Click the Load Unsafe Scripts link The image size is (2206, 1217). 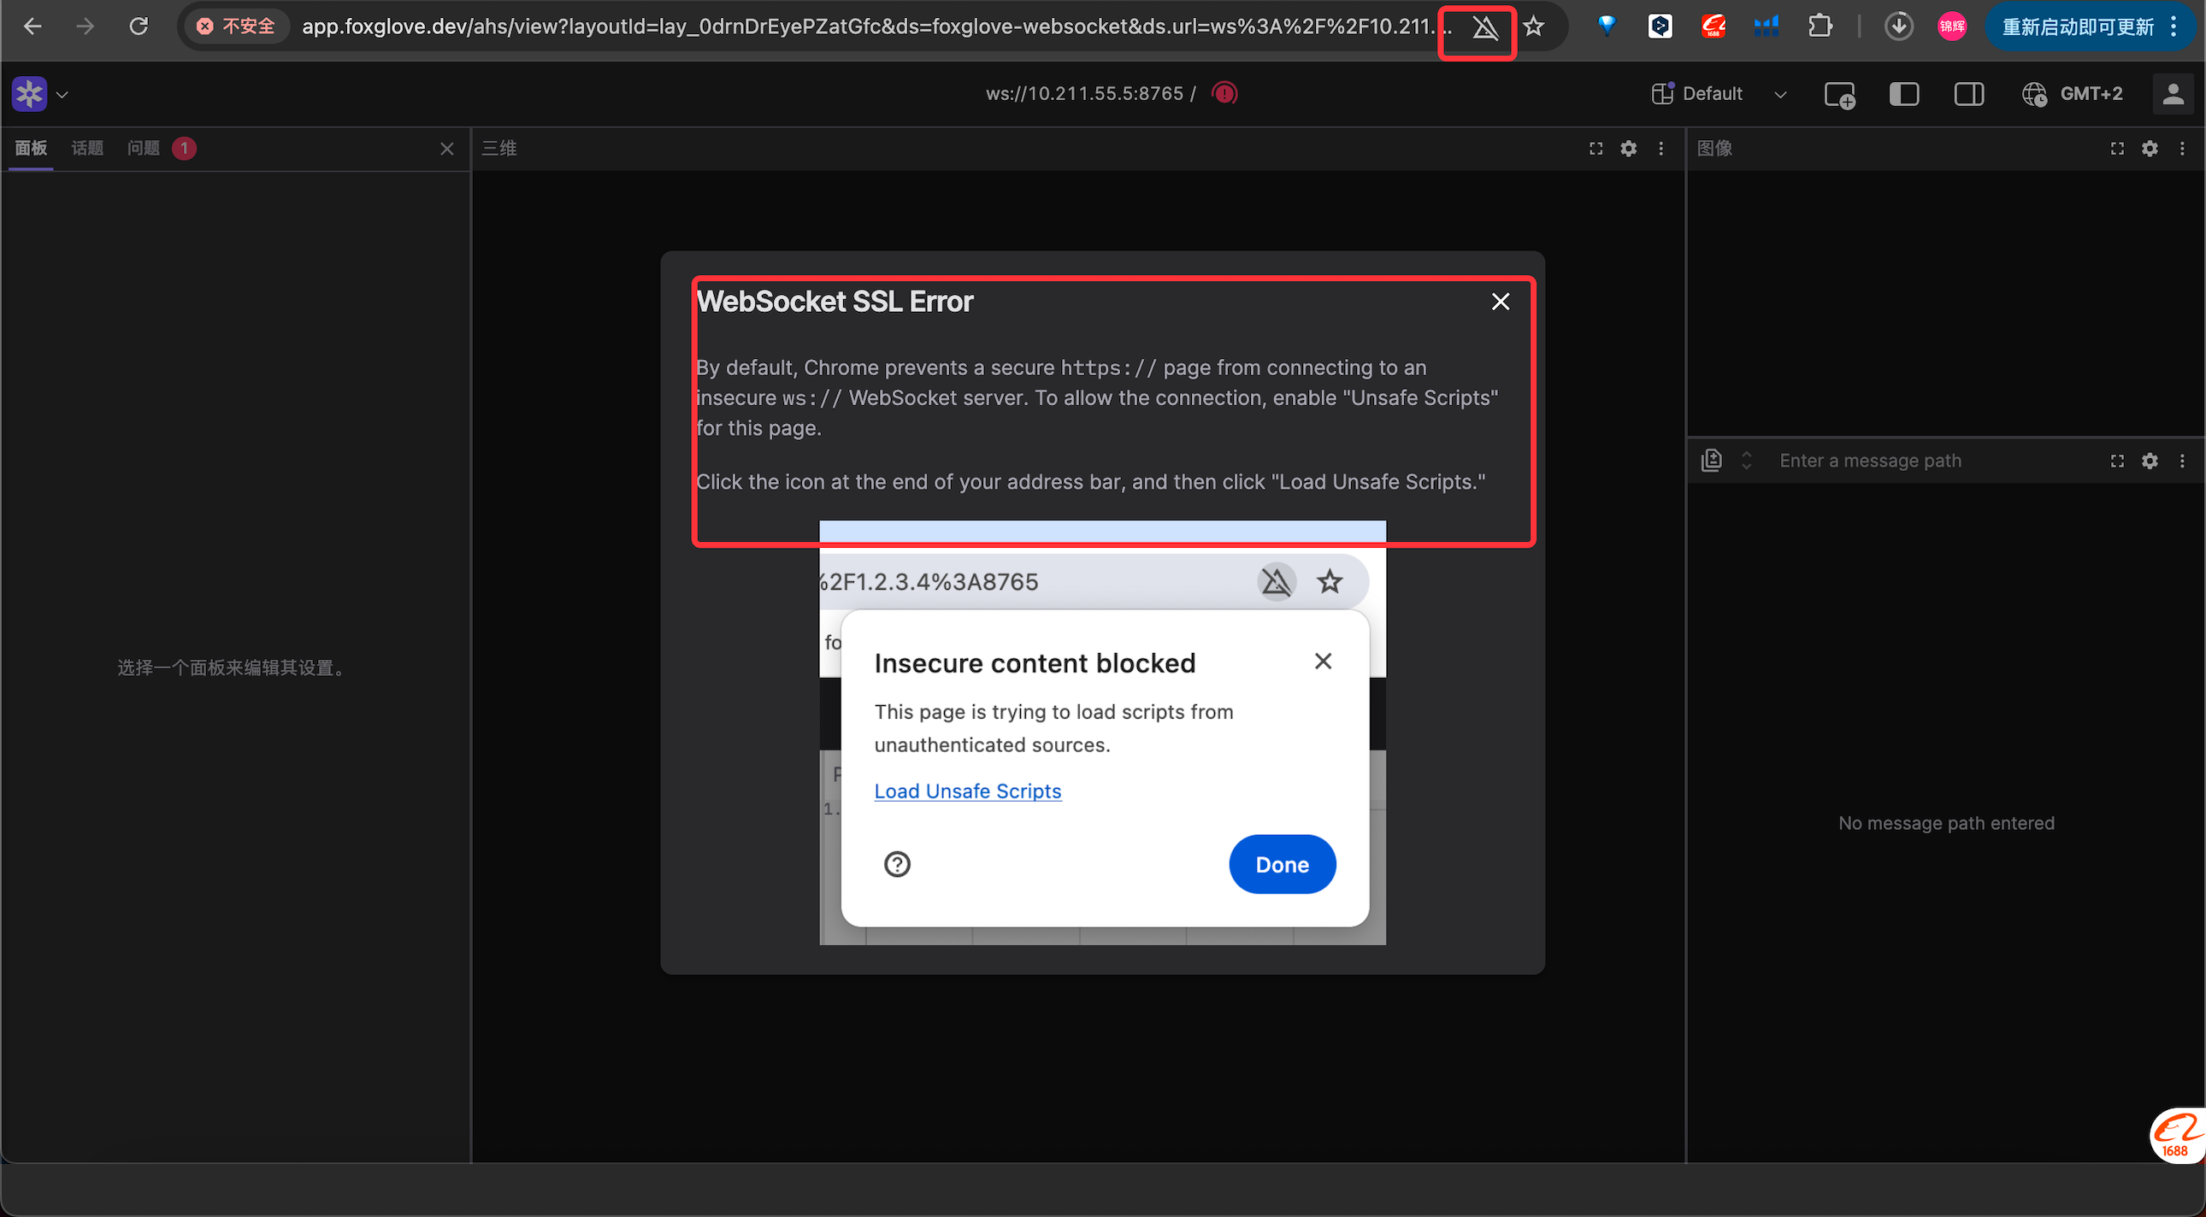pyautogui.click(x=967, y=791)
